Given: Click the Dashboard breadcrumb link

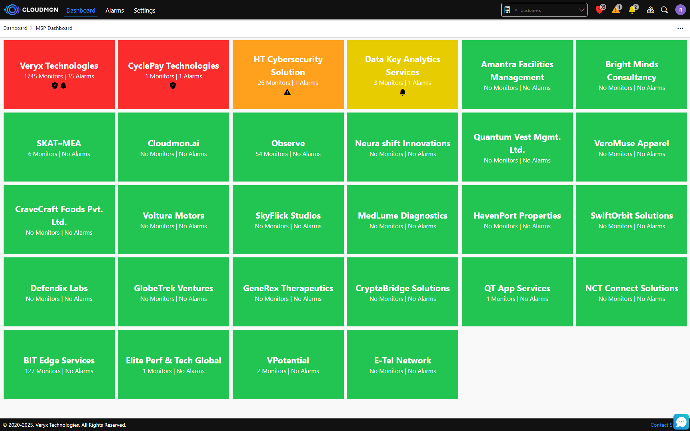Looking at the screenshot, I should [15, 28].
